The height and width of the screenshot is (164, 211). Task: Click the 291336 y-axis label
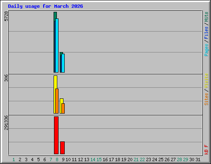click(6, 123)
